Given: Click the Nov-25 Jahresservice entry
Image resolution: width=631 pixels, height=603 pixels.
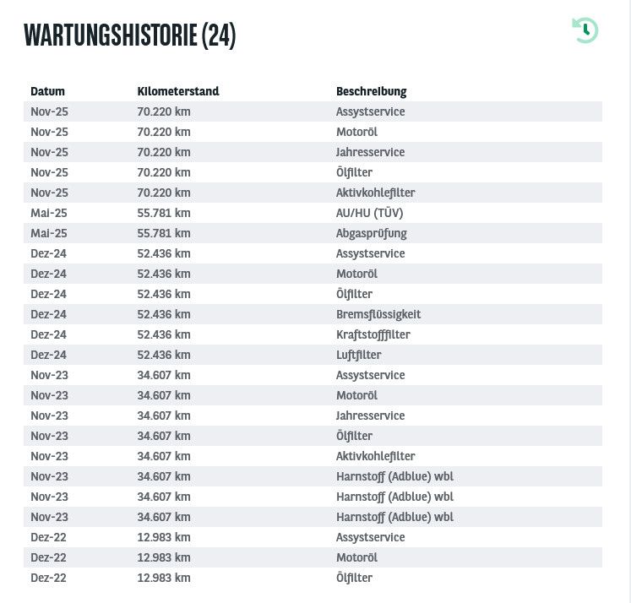Looking at the screenshot, I should pos(370,152).
